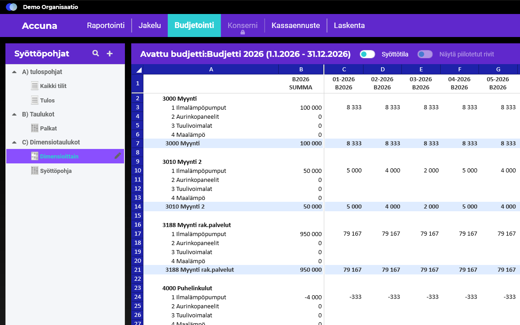The height and width of the screenshot is (325, 520).
Task: Select Kaikki tilit template
Action: (53, 86)
